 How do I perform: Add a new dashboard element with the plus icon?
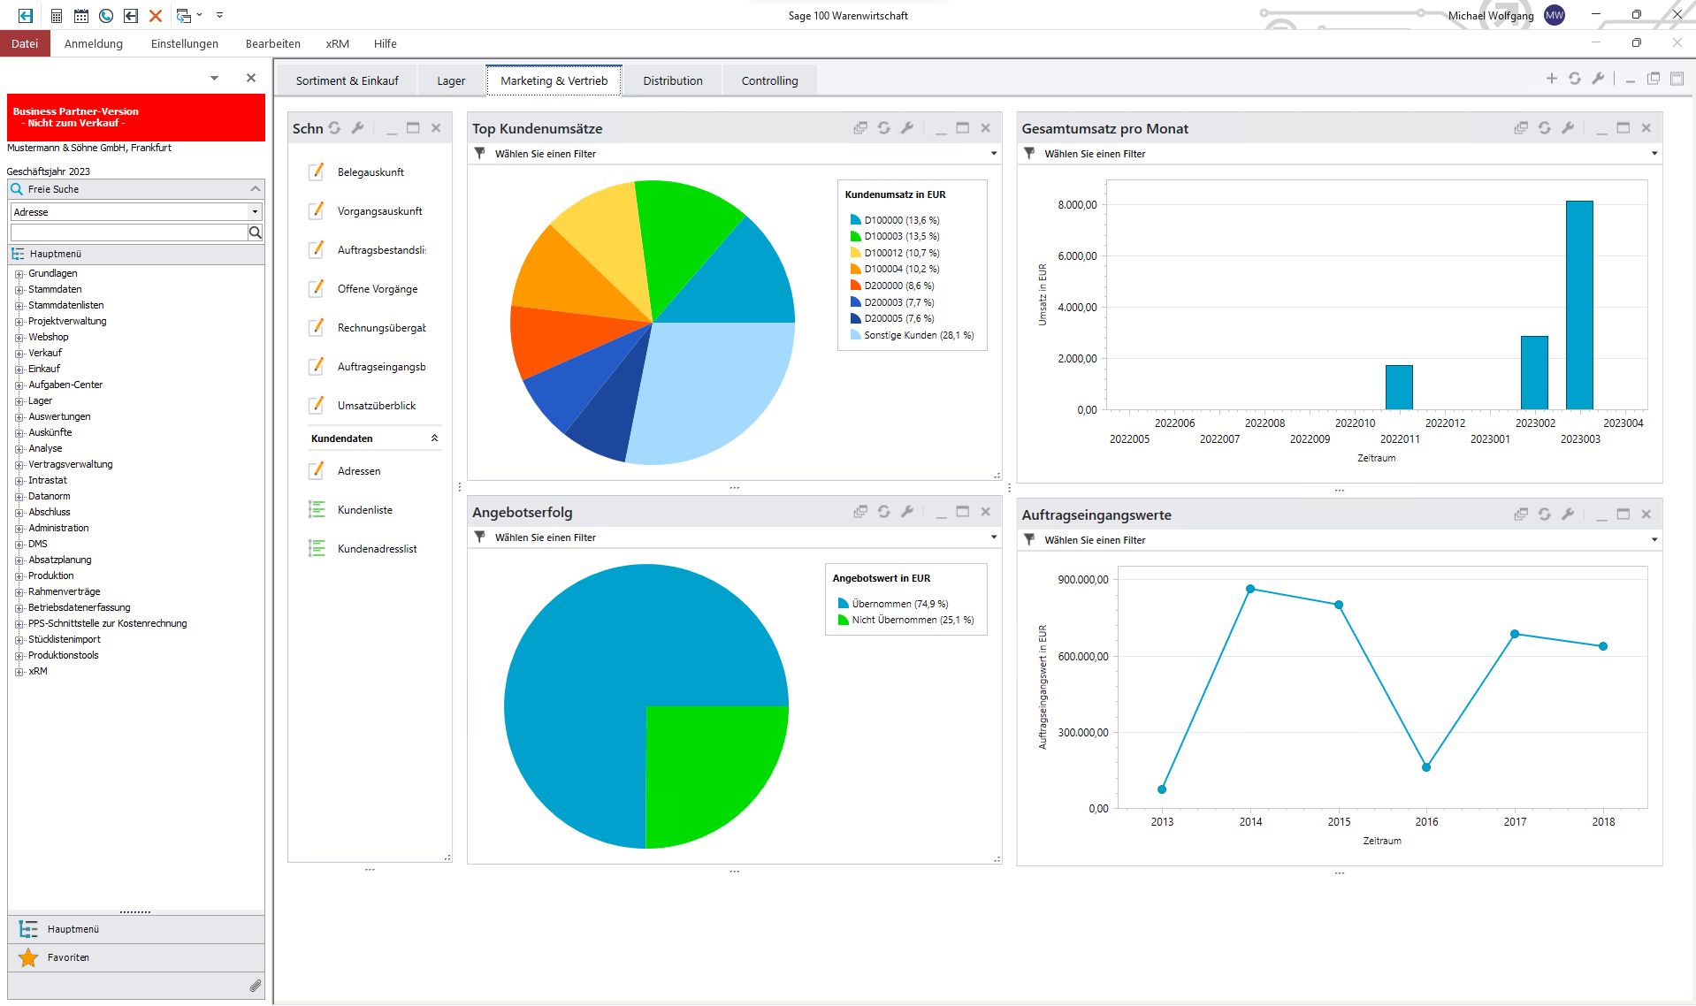point(1551,79)
